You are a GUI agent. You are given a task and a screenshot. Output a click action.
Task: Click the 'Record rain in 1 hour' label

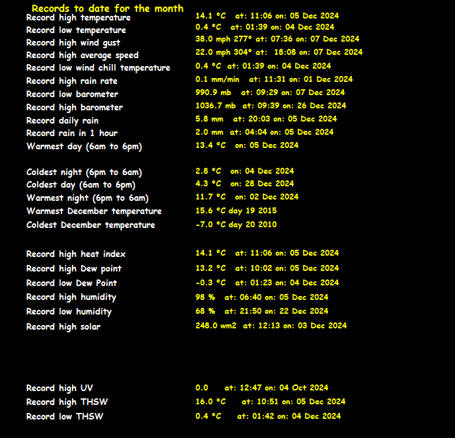coord(73,133)
